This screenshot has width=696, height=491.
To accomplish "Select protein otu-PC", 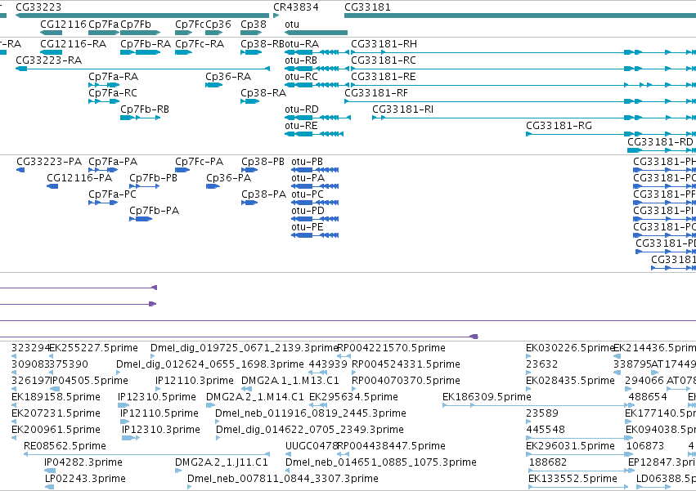I will (315, 203).
